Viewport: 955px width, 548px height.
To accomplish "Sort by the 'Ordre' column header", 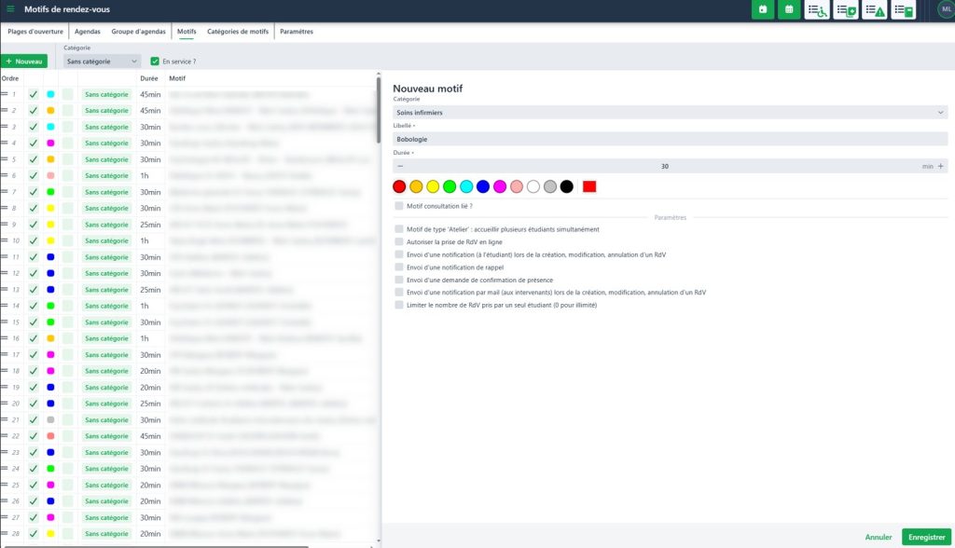I will coord(10,78).
